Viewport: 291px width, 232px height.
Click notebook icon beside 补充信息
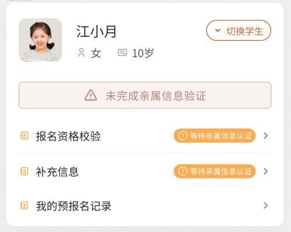(24, 171)
